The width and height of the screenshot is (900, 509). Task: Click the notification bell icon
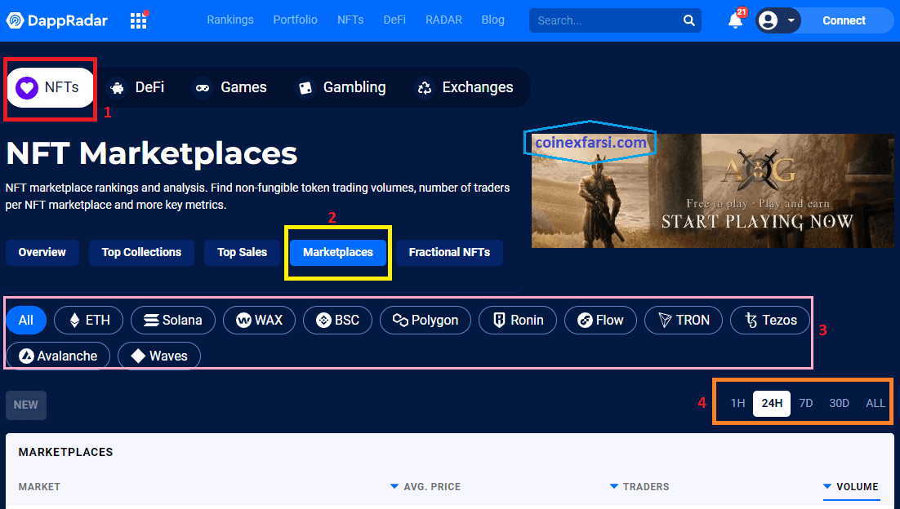pos(736,20)
